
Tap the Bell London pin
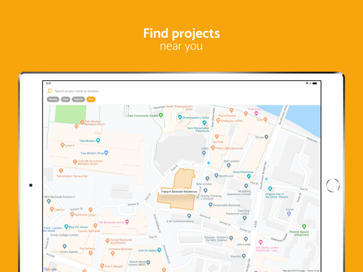tap(229, 166)
